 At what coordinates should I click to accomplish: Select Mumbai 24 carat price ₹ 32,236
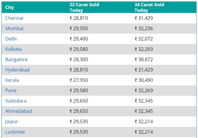pos(144,28)
